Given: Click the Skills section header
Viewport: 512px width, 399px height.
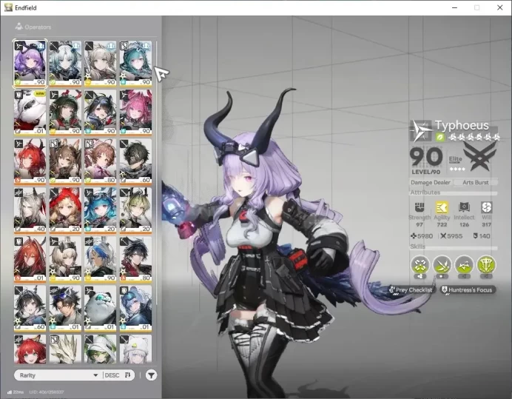Looking at the screenshot, I should tap(417, 247).
